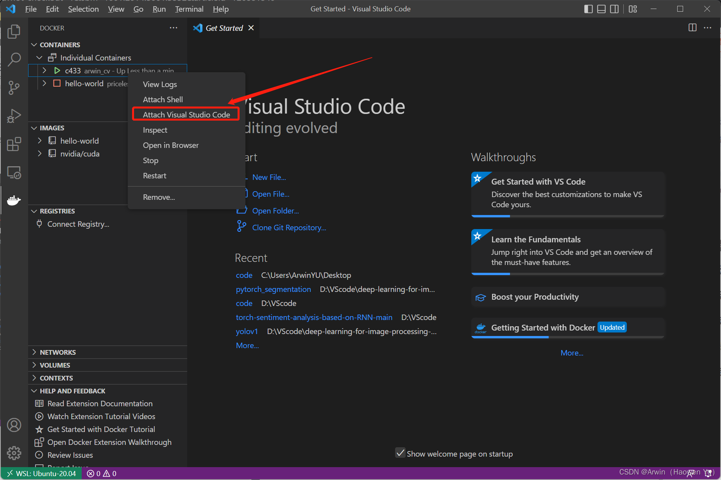The width and height of the screenshot is (721, 480).
Task: Collapse HELP AND FEEDBACK section
Action: (x=34, y=391)
